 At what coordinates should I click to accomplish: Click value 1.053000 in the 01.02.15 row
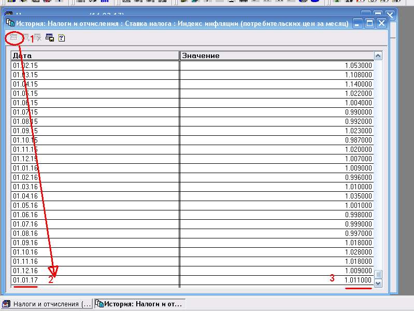(x=358, y=65)
